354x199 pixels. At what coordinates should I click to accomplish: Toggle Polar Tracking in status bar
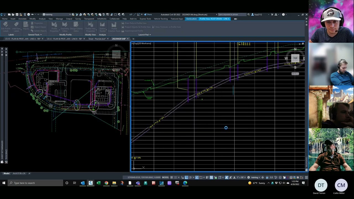[x=190, y=177]
